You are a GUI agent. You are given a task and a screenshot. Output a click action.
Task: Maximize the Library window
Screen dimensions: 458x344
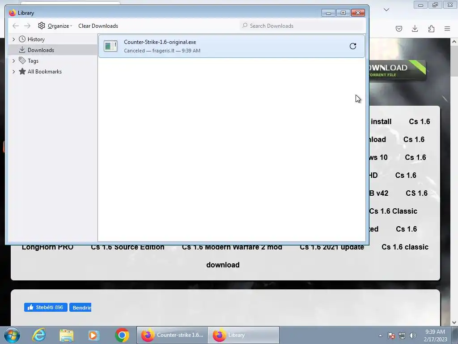(x=343, y=13)
